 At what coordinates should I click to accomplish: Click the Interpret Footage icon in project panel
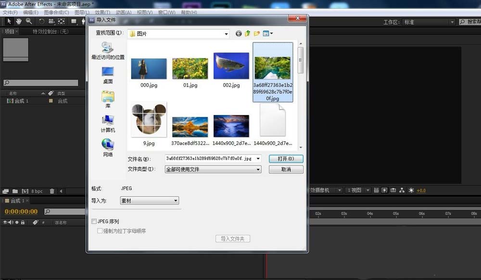(x=5, y=191)
